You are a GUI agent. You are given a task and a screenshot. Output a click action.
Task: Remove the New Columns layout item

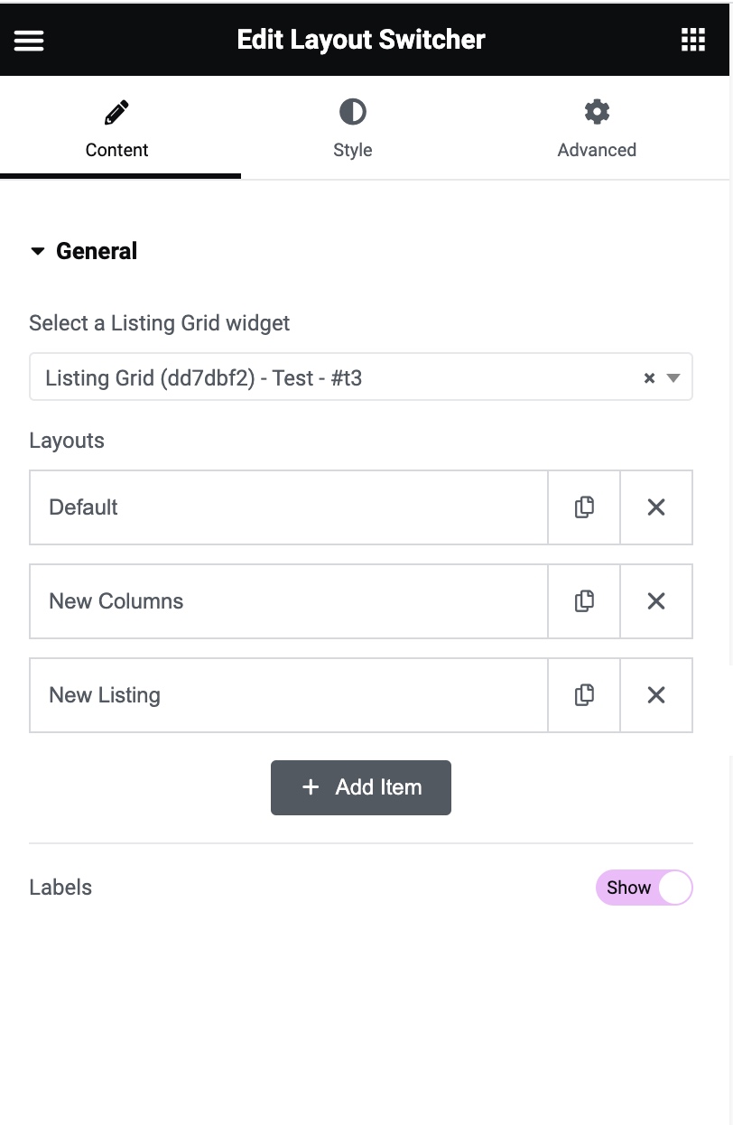(656, 601)
